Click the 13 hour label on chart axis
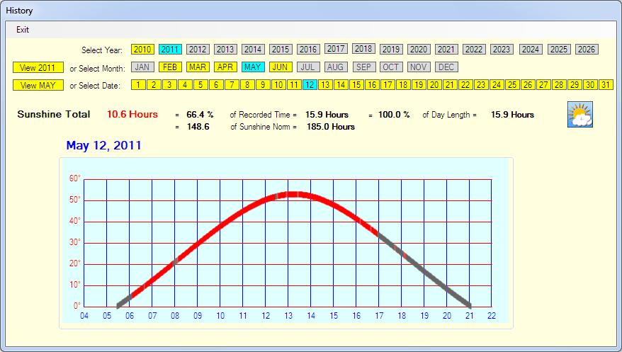622x352 pixels. [x=288, y=316]
